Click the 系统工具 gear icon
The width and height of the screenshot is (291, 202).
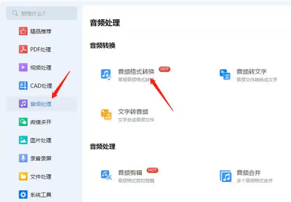tap(23, 194)
